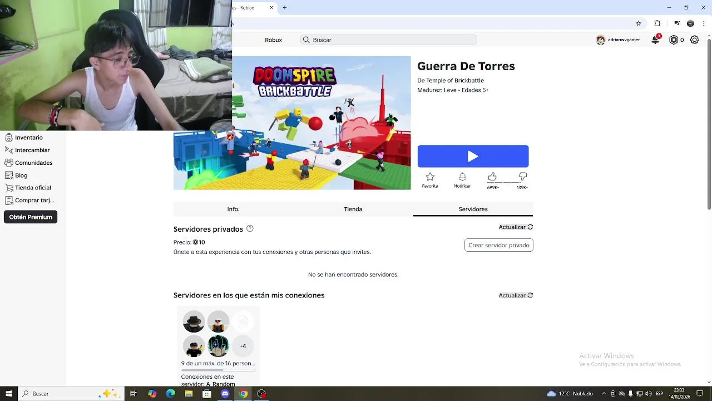Click the Windows taskbar Buscar box
Image resolution: width=712 pixels, height=401 pixels.
click(71, 394)
